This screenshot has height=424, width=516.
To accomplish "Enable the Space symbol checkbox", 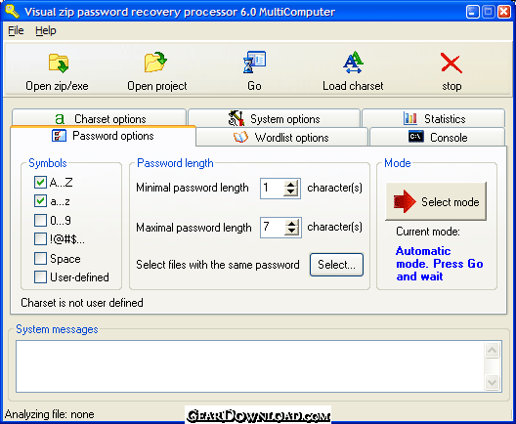I will pyautogui.click(x=40, y=258).
